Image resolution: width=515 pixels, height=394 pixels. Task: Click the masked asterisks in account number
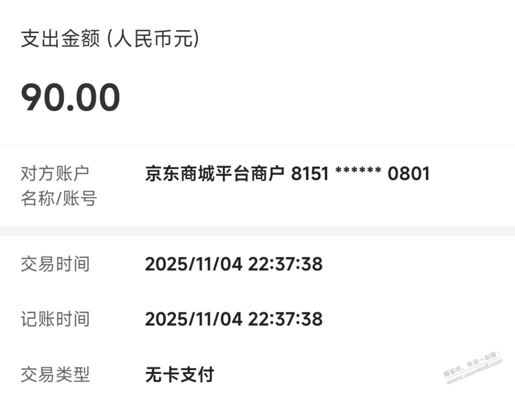358,174
